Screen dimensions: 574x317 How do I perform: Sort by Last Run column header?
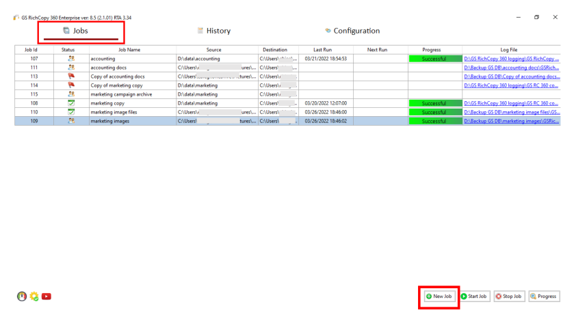pyautogui.click(x=326, y=50)
